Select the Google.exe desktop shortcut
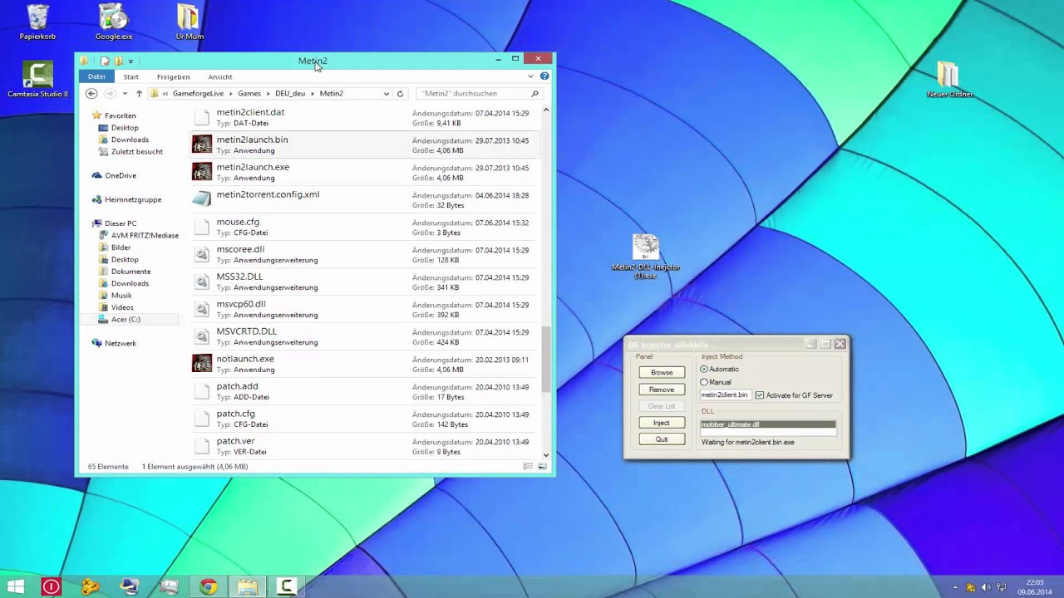 tap(114, 22)
